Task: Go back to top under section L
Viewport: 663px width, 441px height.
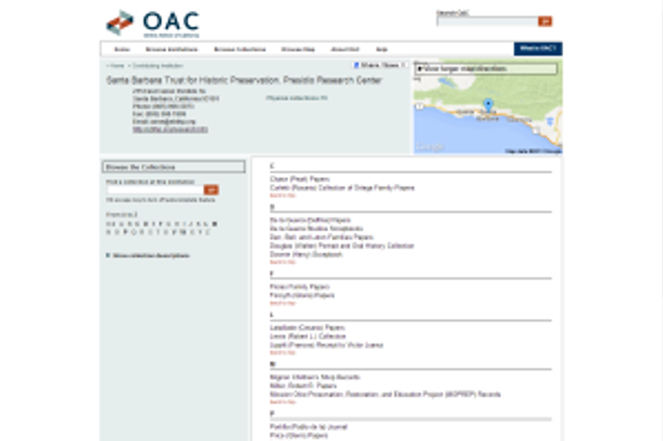Action: 283,352
